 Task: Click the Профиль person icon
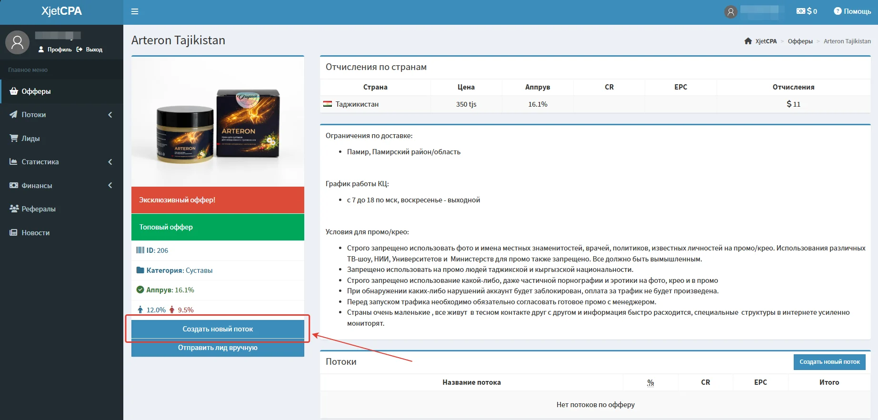pyautogui.click(x=41, y=50)
